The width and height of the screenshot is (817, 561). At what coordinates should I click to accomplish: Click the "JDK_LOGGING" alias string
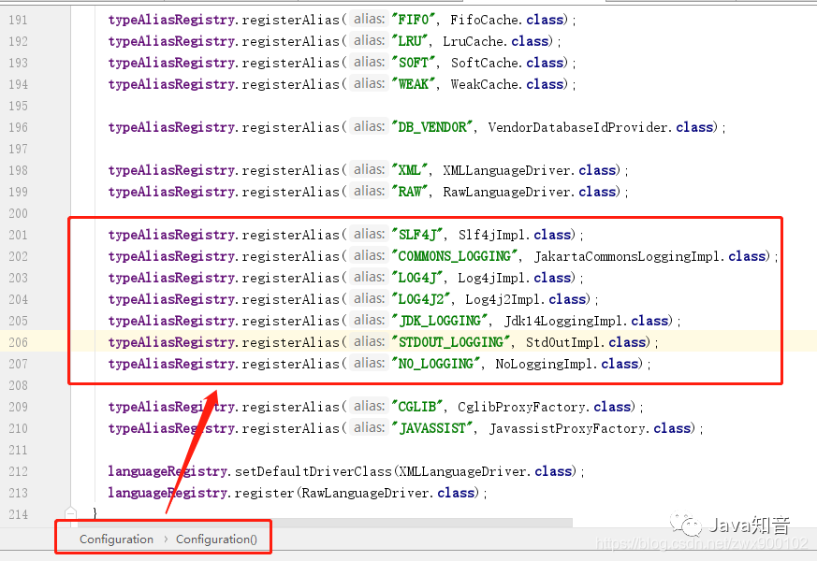click(440, 321)
